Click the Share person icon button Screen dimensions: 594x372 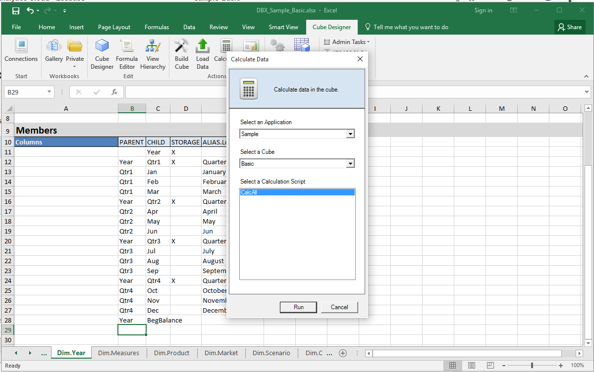570,27
